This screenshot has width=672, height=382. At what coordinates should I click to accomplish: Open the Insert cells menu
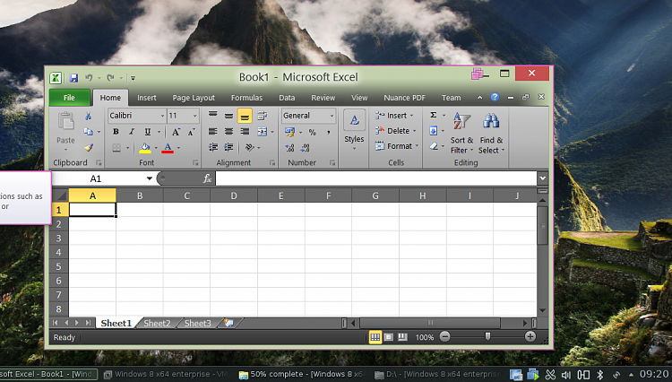pos(394,116)
